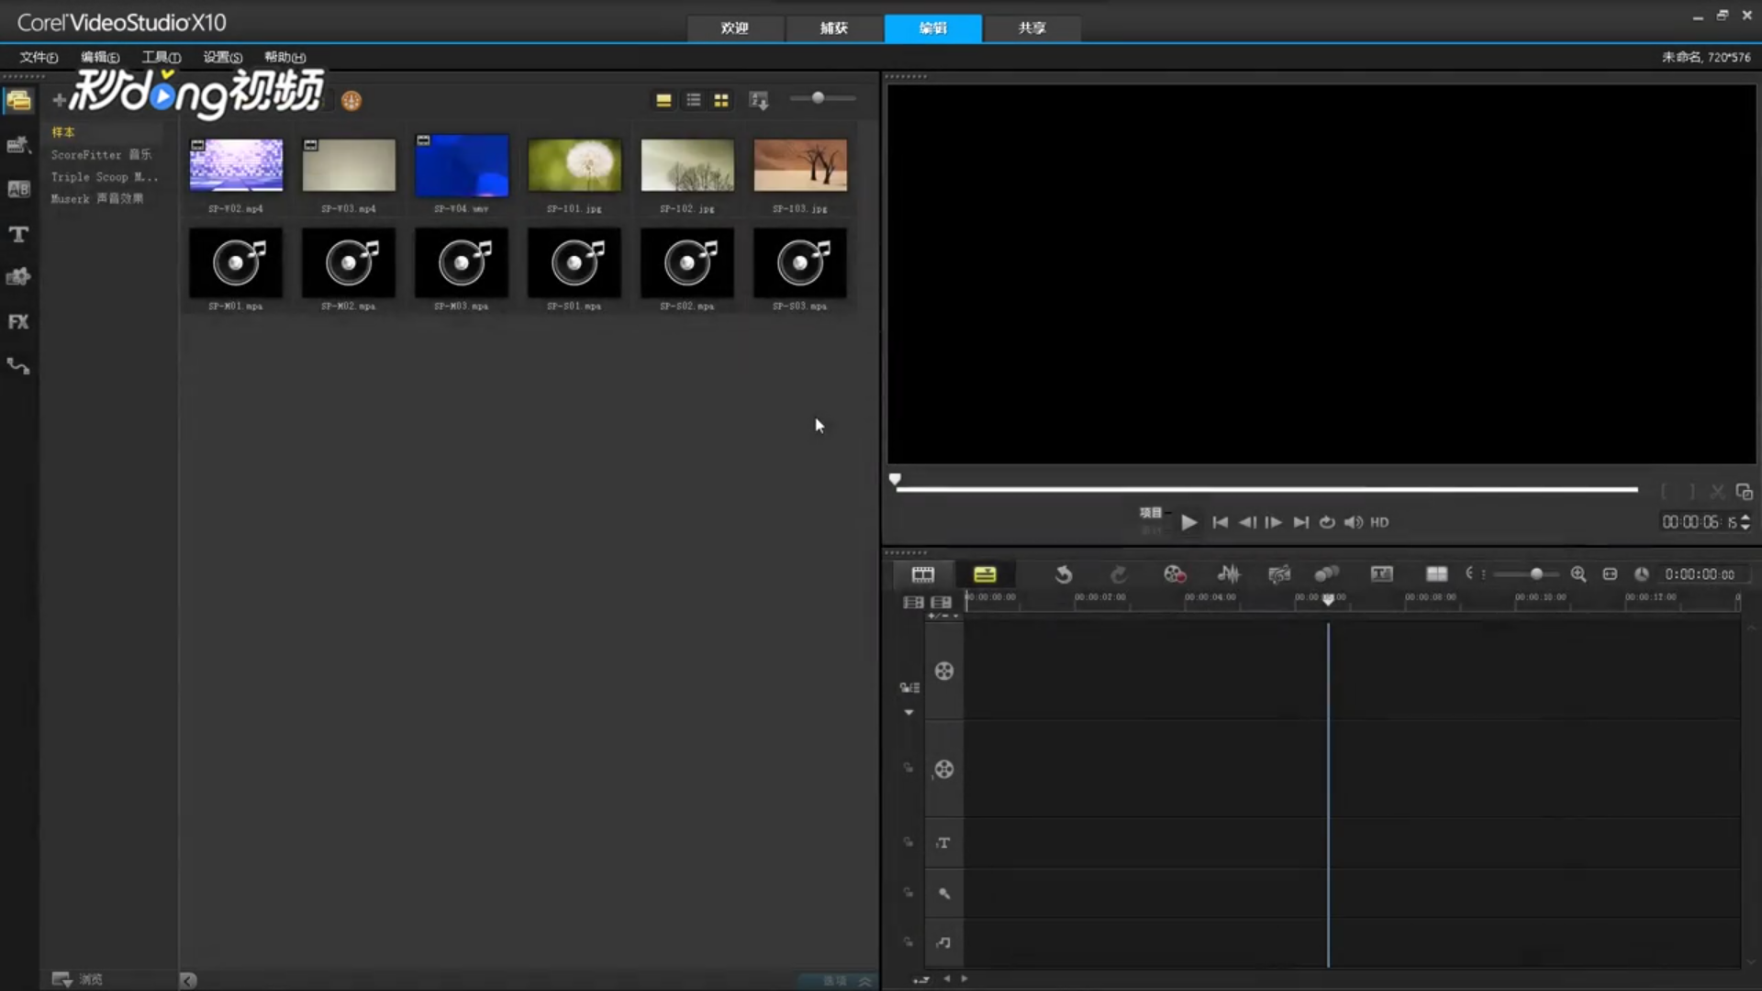
Task: Toggle the thumbnail view of library
Action: tap(721, 100)
